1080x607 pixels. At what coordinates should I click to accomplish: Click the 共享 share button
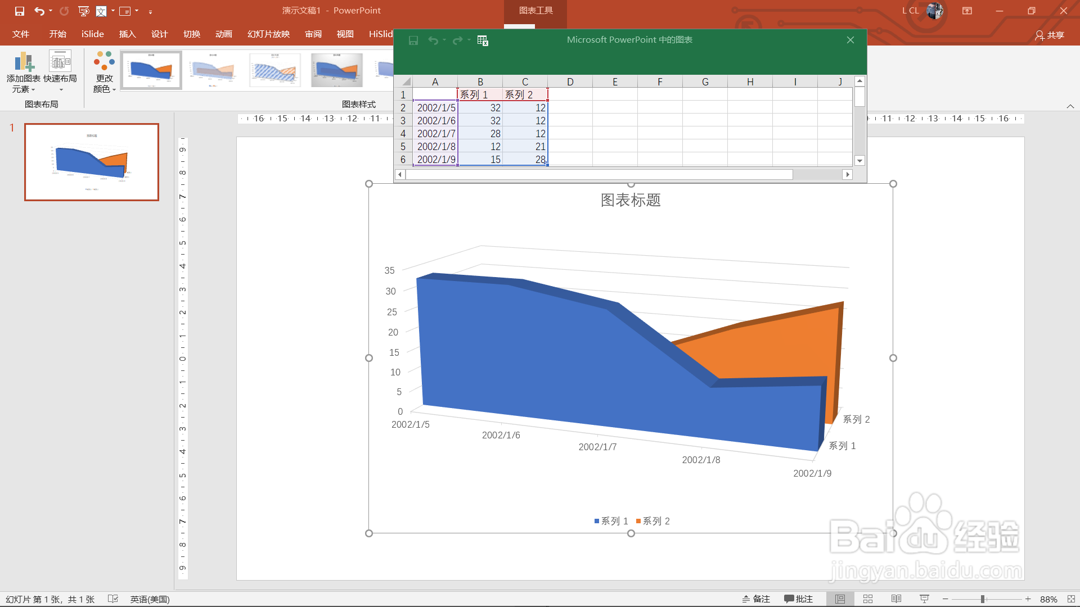(x=1050, y=35)
